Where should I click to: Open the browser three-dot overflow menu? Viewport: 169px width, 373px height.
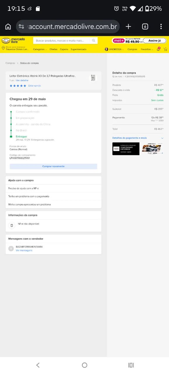[x=161, y=27]
